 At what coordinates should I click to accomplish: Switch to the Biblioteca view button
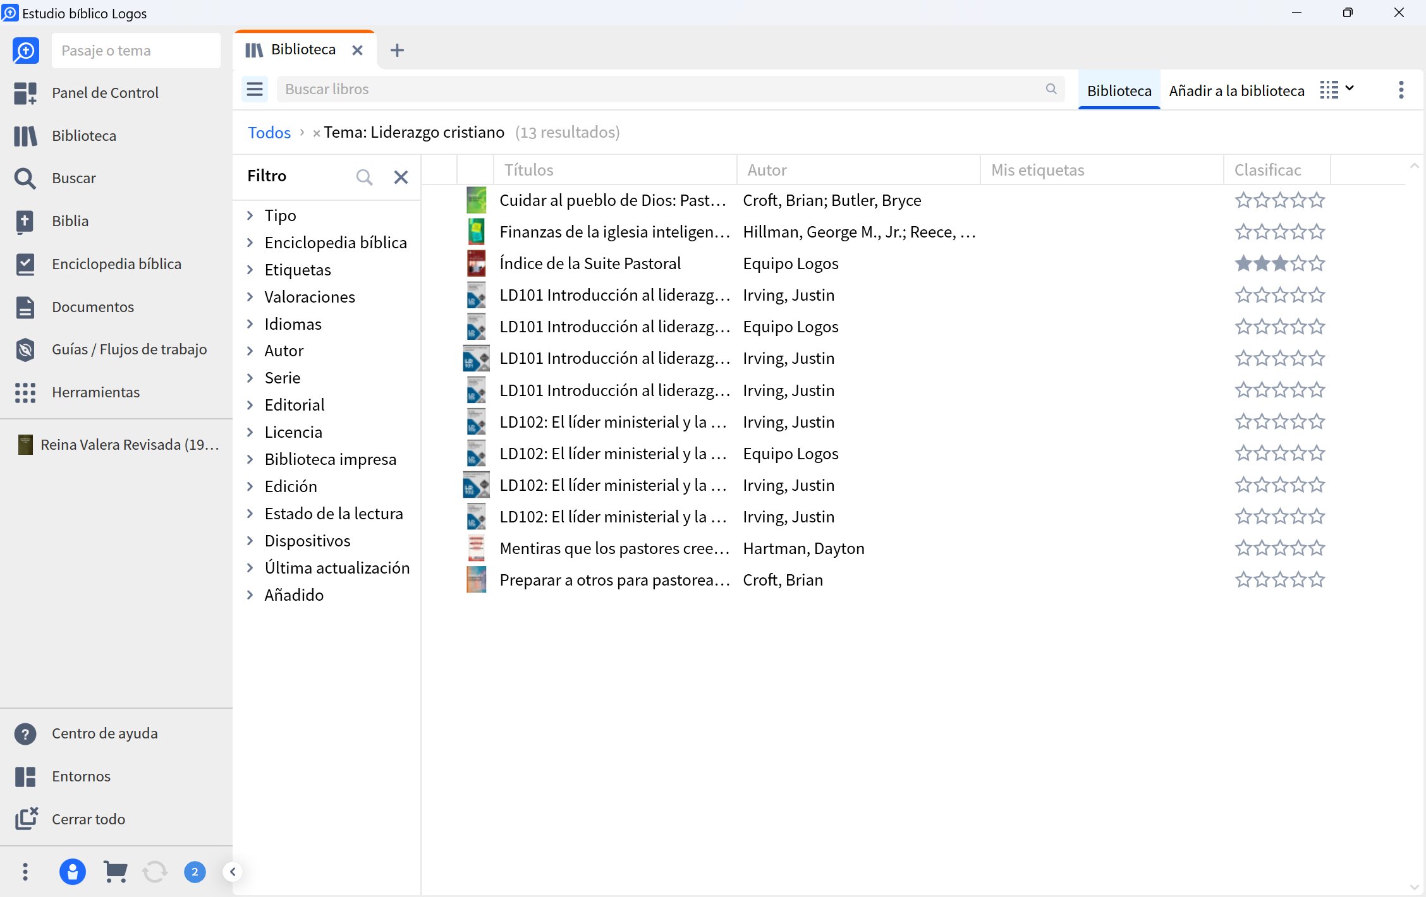coord(1119,90)
